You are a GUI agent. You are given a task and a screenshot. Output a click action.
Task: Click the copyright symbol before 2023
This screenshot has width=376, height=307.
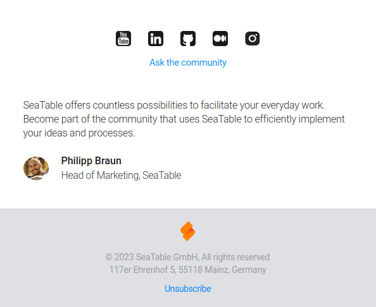pos(109,257)
